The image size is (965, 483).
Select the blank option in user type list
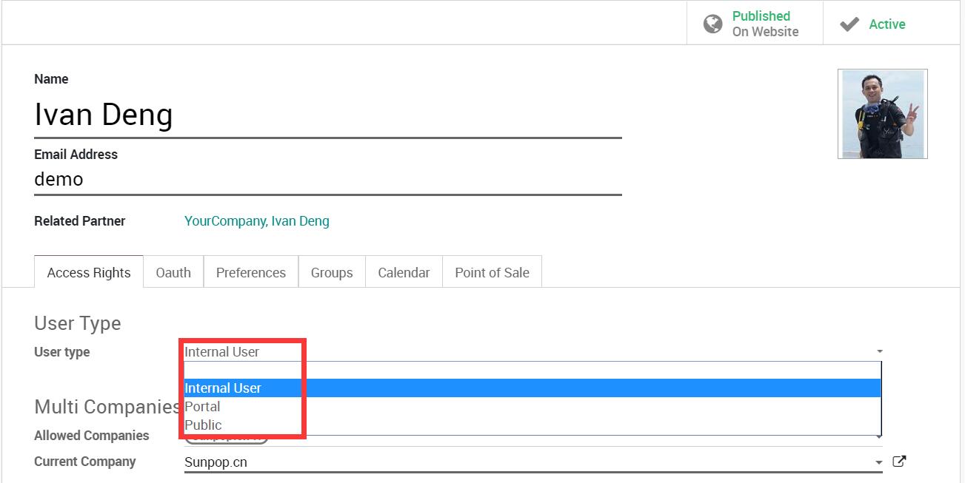(x=532, y=371)
